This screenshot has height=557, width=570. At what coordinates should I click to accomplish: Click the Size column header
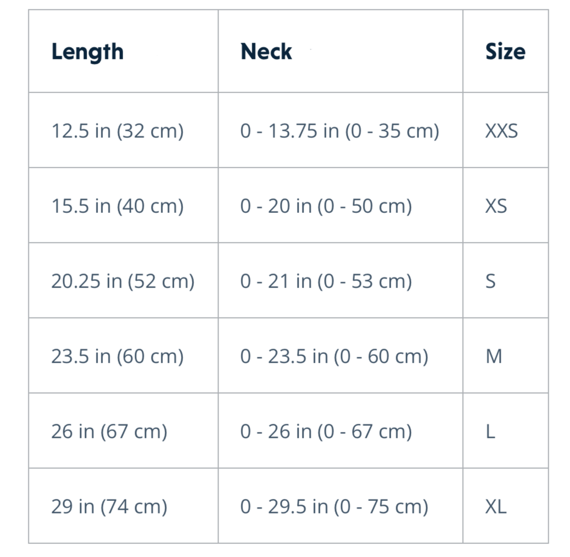point(505,52)
